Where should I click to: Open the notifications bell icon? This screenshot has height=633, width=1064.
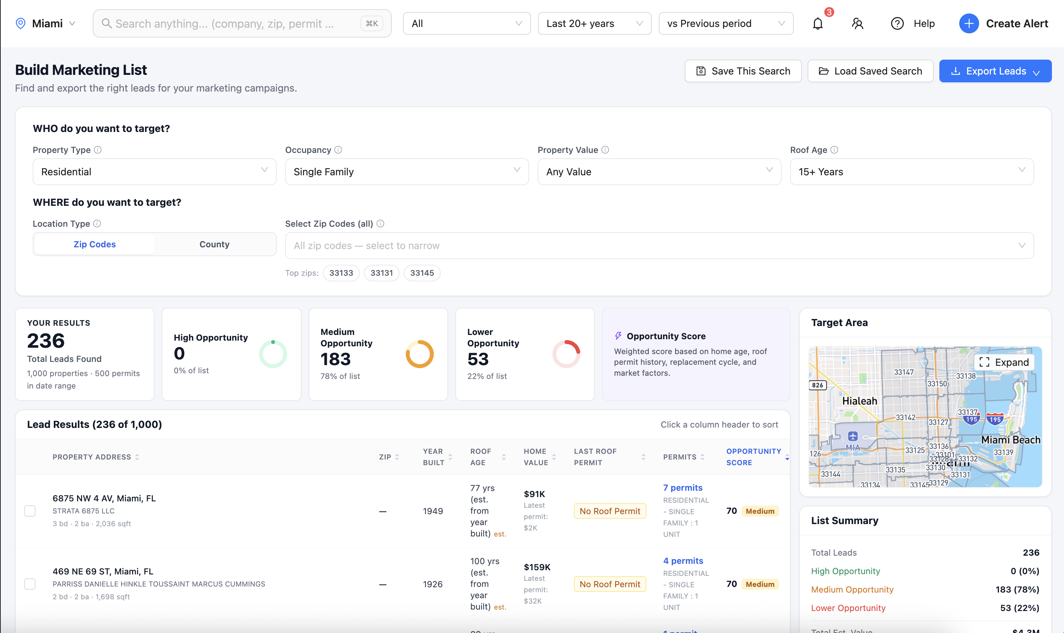pyautogui.click(x=817, y=23)
